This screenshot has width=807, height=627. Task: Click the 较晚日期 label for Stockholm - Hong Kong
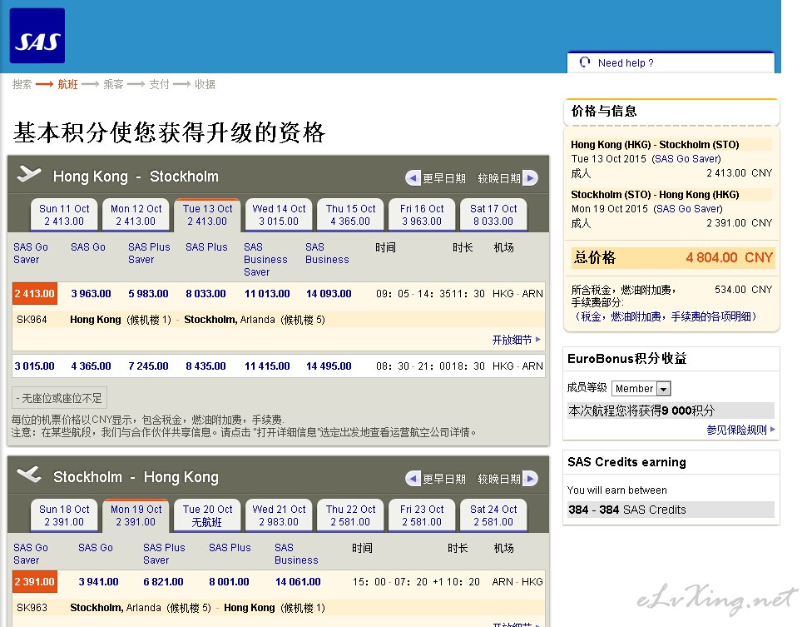coord(499,479)
